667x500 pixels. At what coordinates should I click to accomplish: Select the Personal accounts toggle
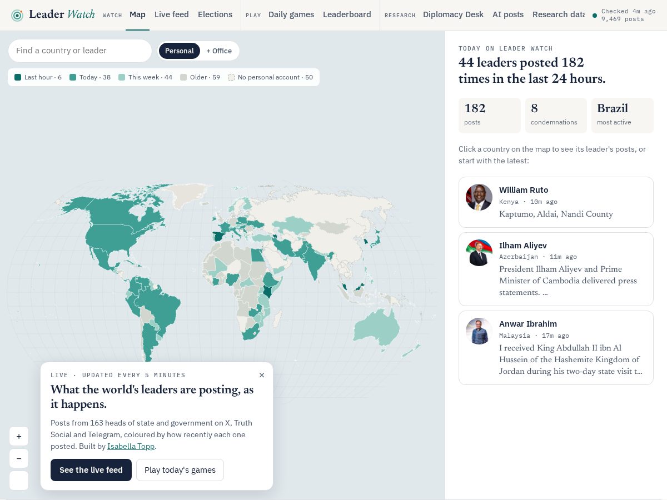[180, 51]
